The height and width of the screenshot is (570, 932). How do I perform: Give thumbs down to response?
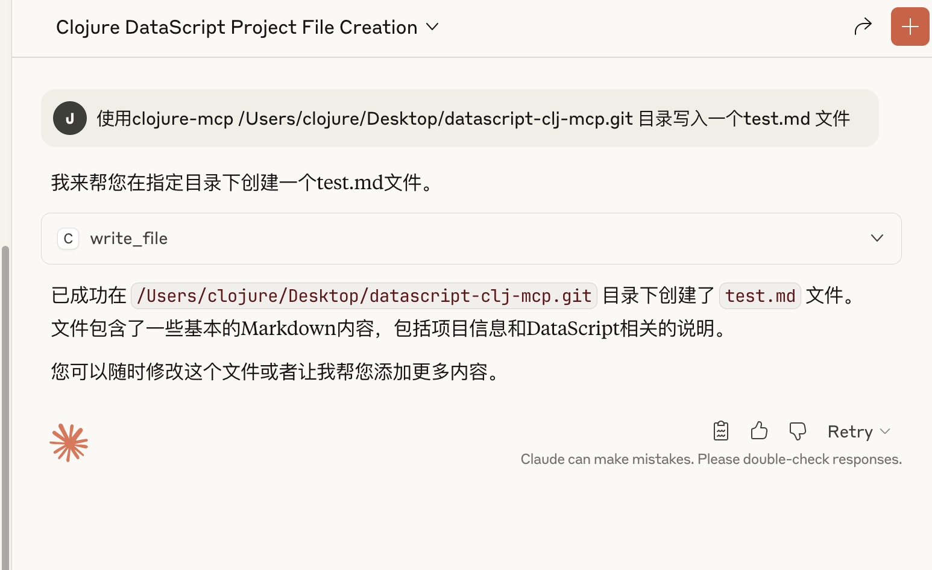(x=798, y=431)
